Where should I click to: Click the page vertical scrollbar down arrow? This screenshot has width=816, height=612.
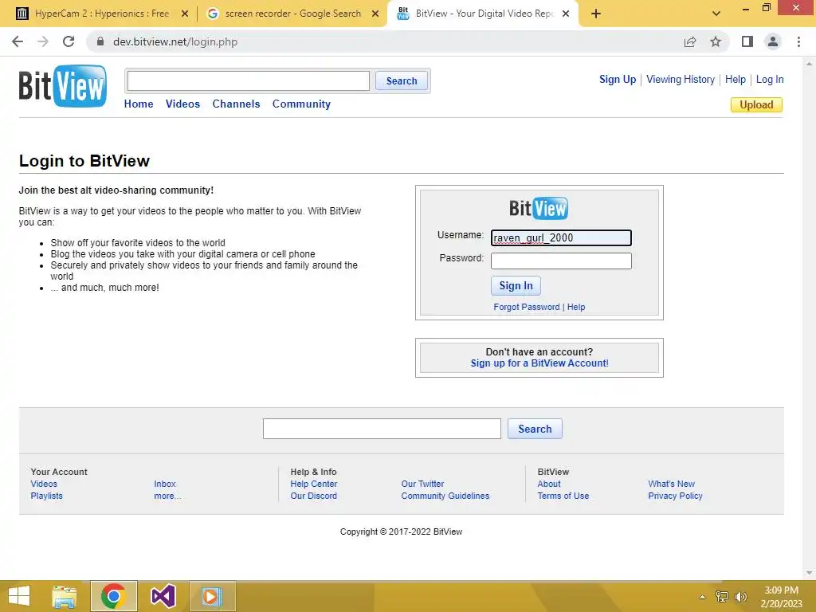pyautogui.click(x=809, y=573)
